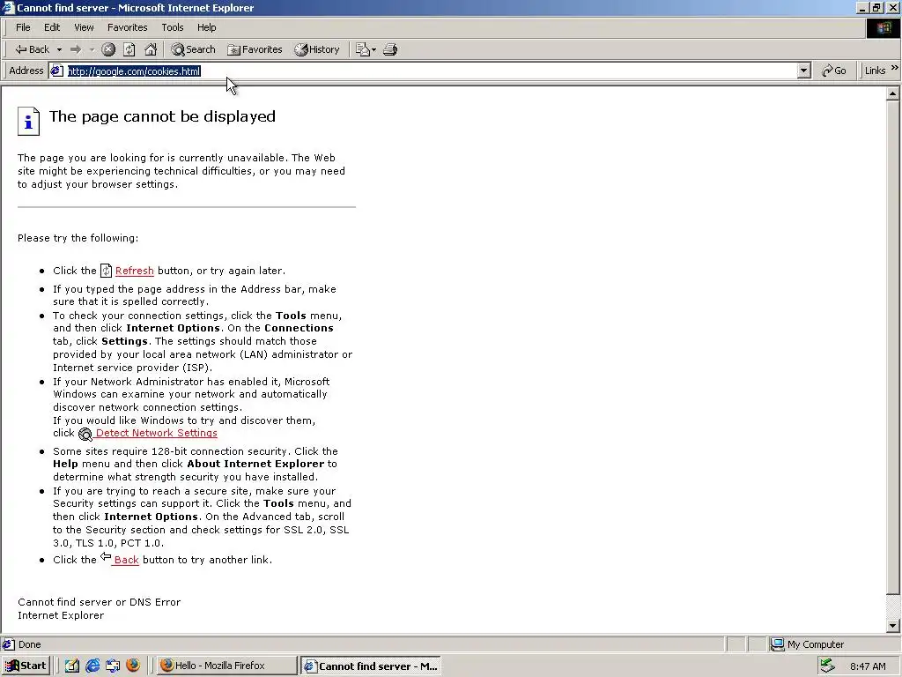Open the Edit menu
This screenshot has height=677, width=902.
pyautogui.click(x=52, y=27)
